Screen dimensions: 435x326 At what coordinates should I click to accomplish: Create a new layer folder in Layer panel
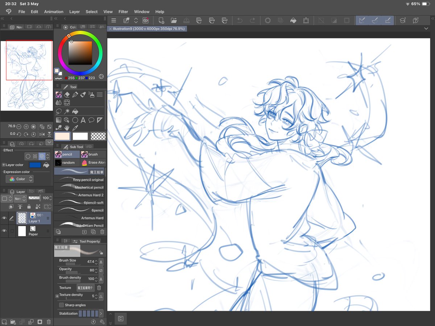click(13, 322)
